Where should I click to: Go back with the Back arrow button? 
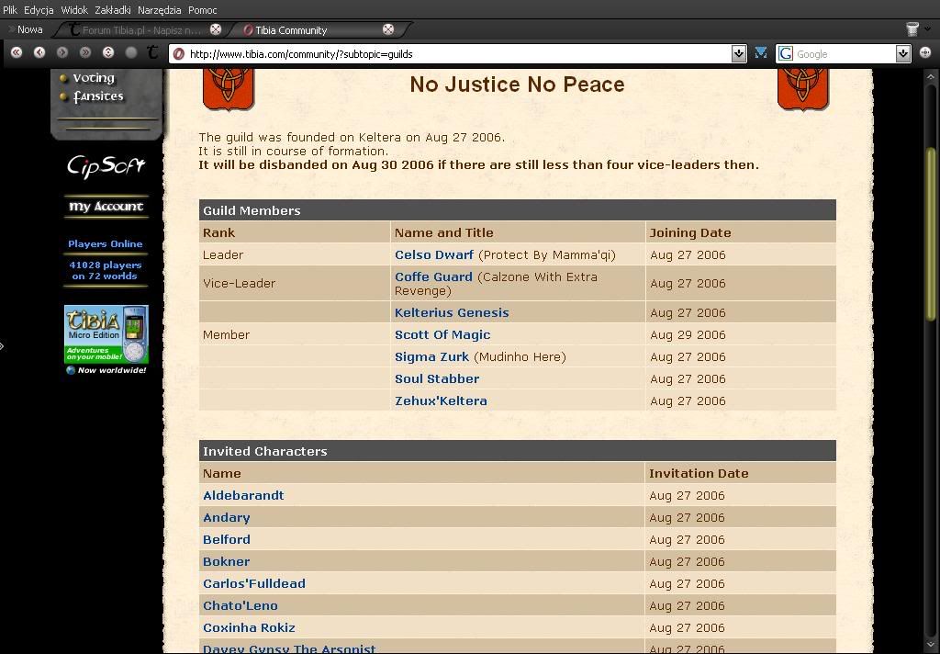pyautogui.click(x=39, y=52)
